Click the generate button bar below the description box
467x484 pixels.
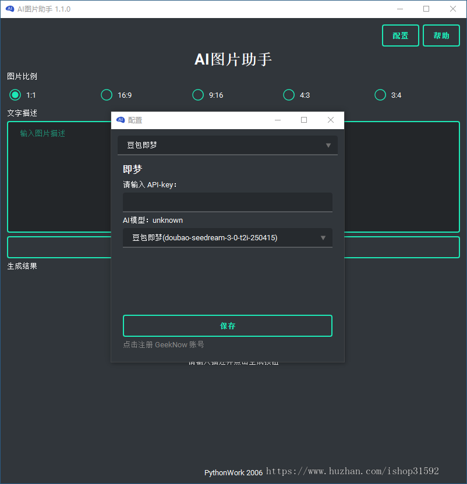click(x=59, y=247)
